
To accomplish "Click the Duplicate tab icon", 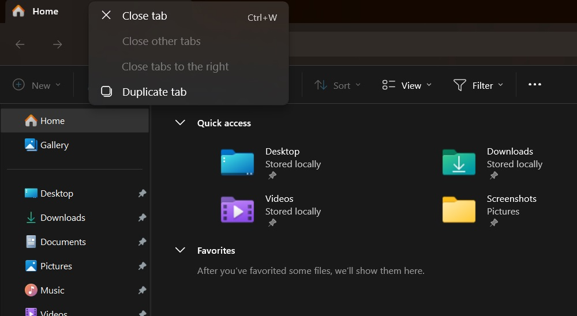I will tap(106, 92).
